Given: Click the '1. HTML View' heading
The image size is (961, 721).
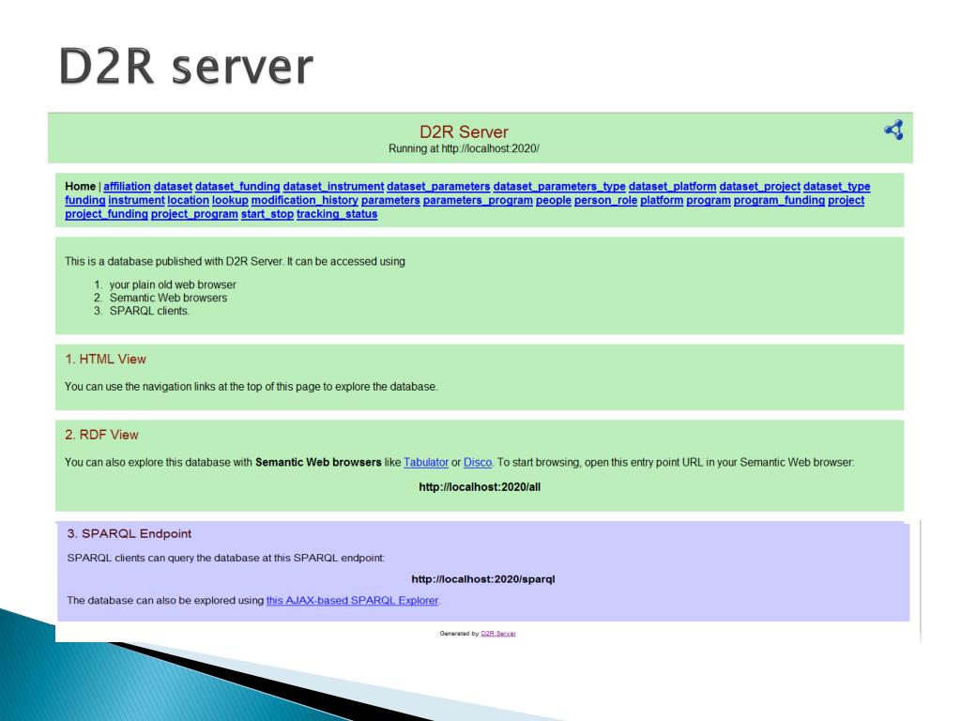Looking at the screenshot, I should tap(105, 360).
